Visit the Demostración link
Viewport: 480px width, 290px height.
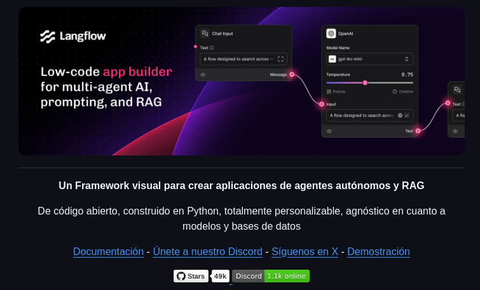(x=378, y=251)
